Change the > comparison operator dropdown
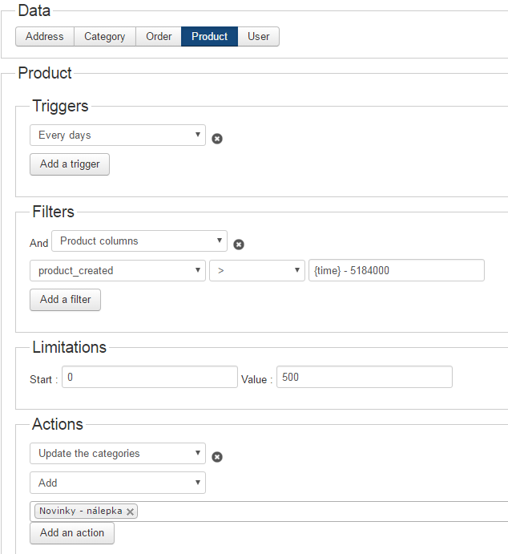 tap(257, 271)
